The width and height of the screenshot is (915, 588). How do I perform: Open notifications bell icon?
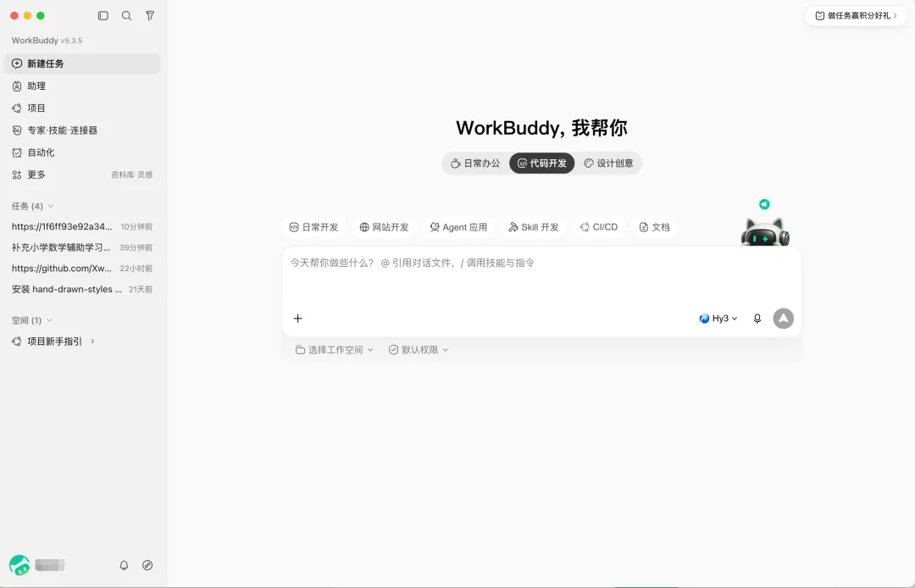(x=124, y=564)
